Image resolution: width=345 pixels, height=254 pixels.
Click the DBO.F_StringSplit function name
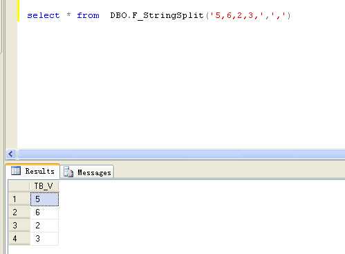(x=157, y=16)
